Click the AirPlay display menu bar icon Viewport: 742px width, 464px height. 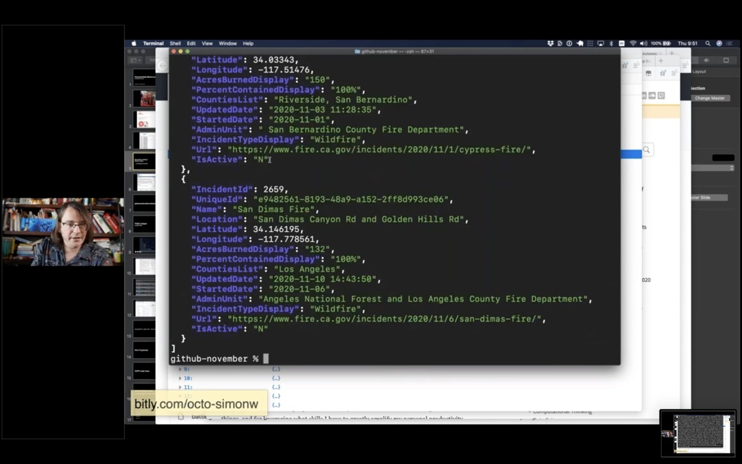[600, 43]
